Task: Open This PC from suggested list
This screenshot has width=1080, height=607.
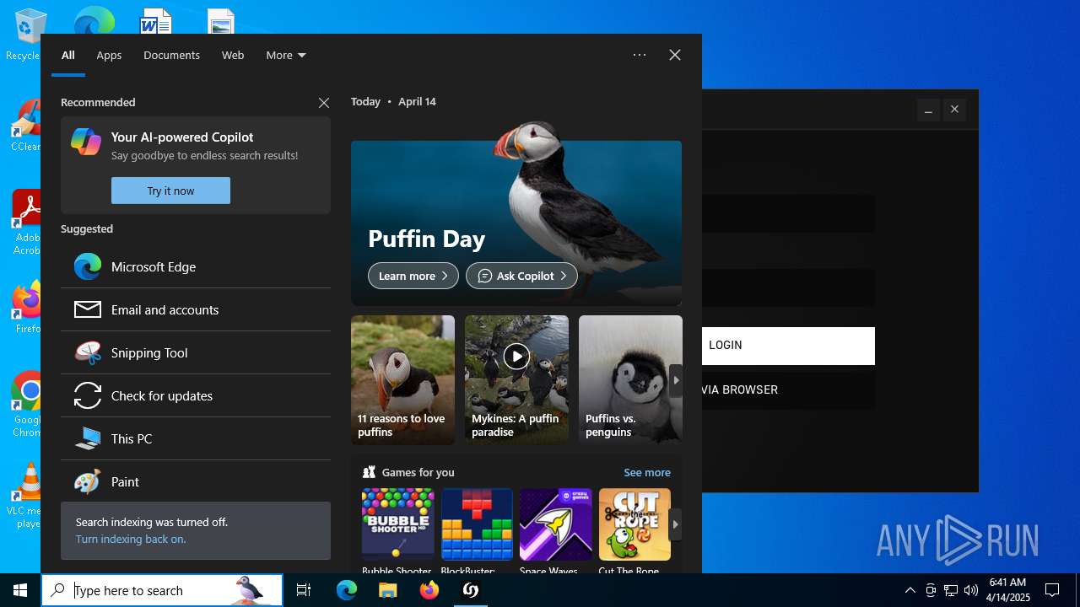Action: (196, 438)
